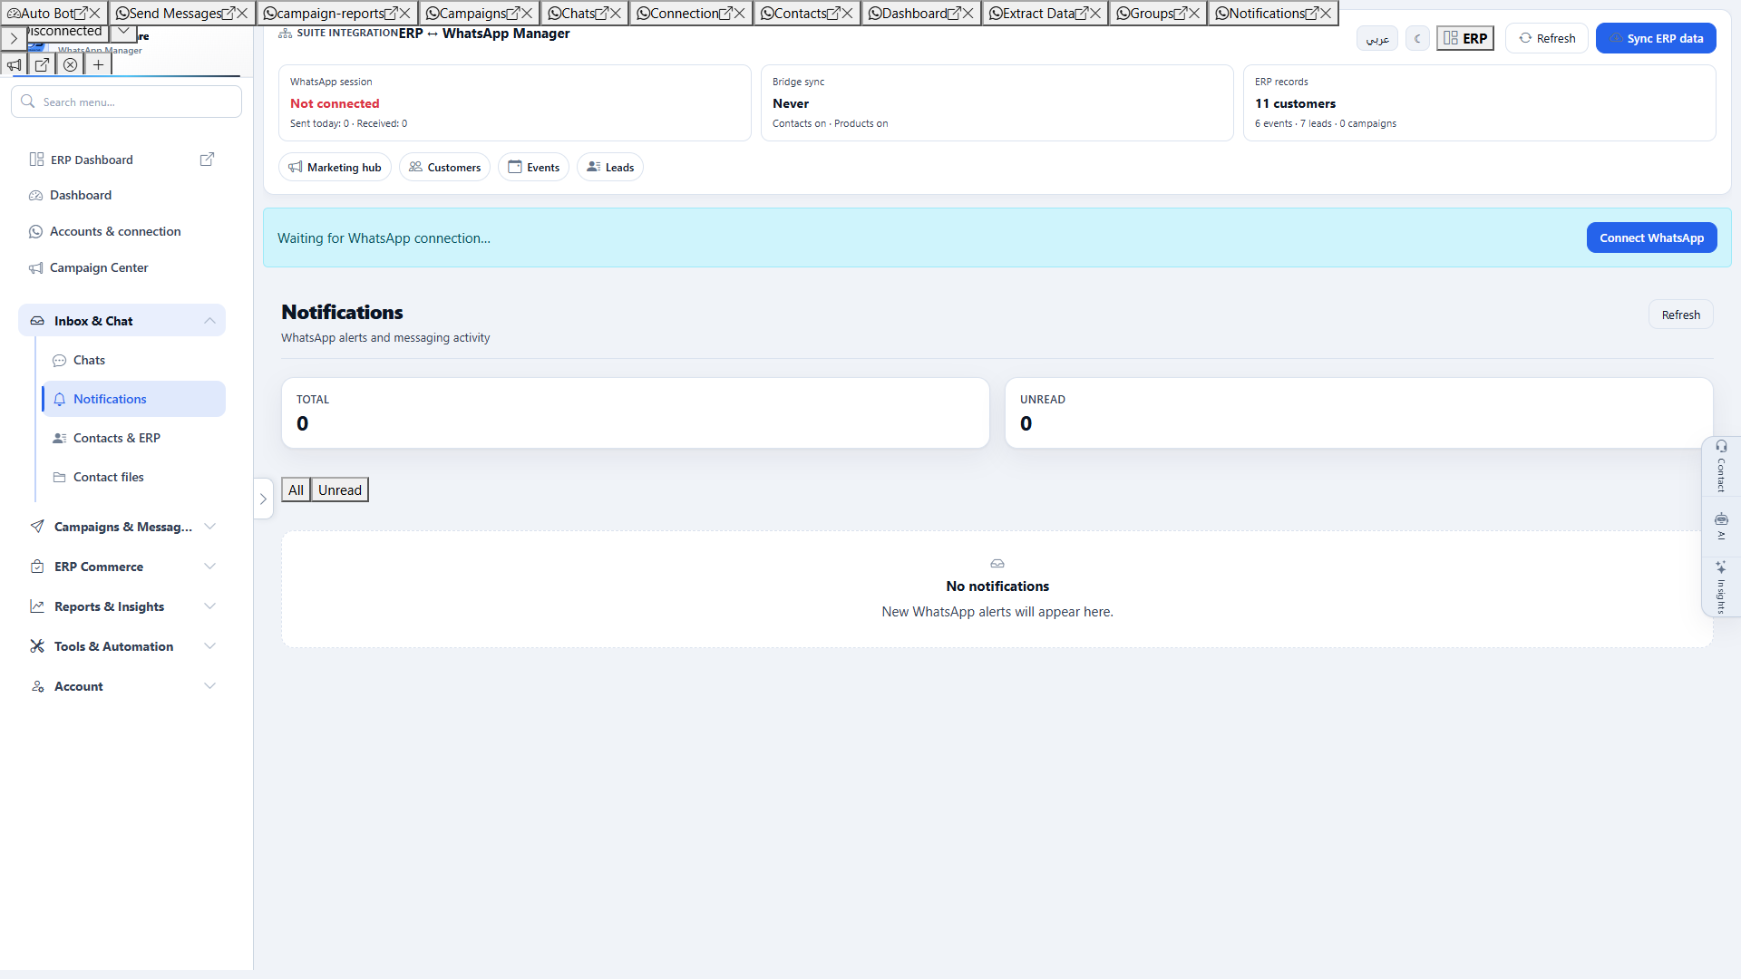This screenshot has width=1741, height=979.
Task: Collapse the sidebar with the edge chevron
Action: pyautogui.click(x=264, y=499)
